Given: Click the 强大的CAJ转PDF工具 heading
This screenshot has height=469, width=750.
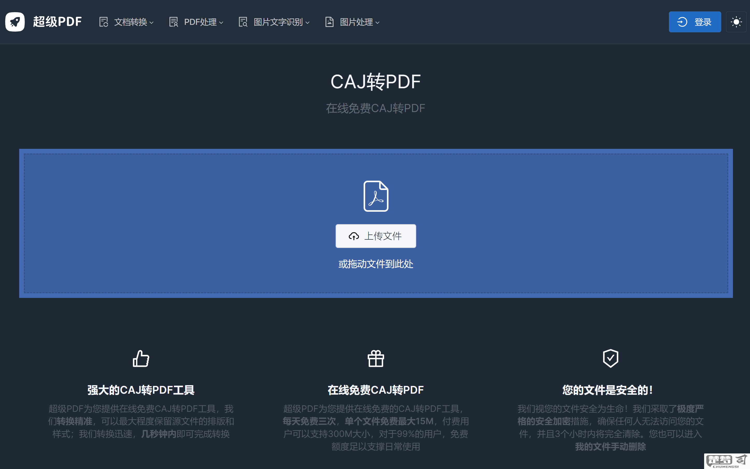Looking at the screenshot, I should [x=141, y=390].
